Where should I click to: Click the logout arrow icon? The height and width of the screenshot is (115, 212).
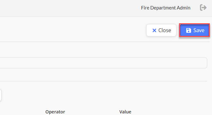[x=203, y=8]
